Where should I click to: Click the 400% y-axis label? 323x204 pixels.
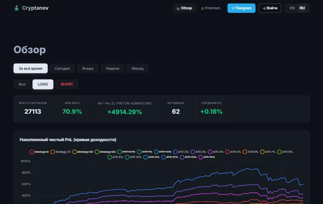point(26,196)
